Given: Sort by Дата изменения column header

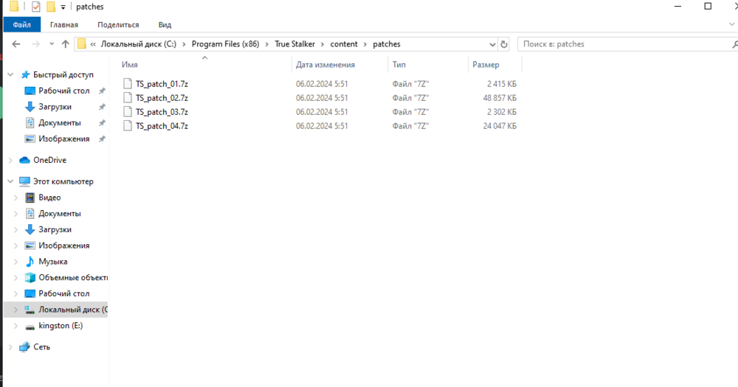Looking at the screenshot, I should (325, 65).
